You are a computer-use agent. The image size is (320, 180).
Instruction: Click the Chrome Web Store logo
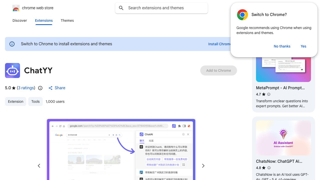click(16, 8)
